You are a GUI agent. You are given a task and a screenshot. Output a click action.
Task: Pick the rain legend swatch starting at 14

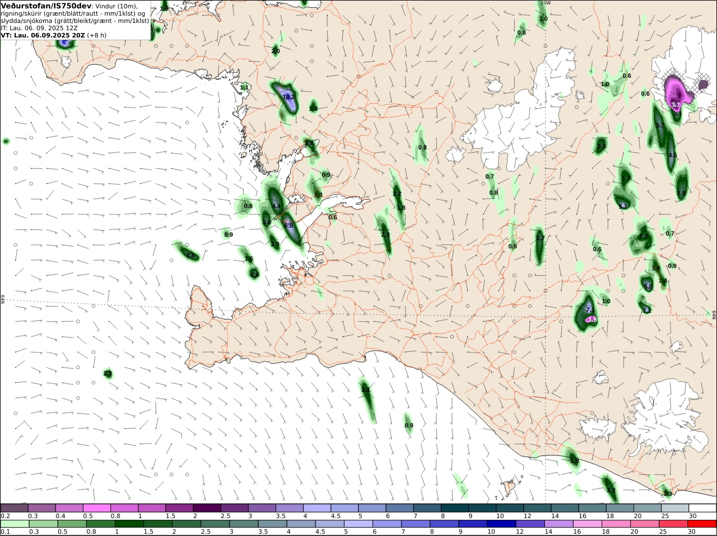[559, 524]
